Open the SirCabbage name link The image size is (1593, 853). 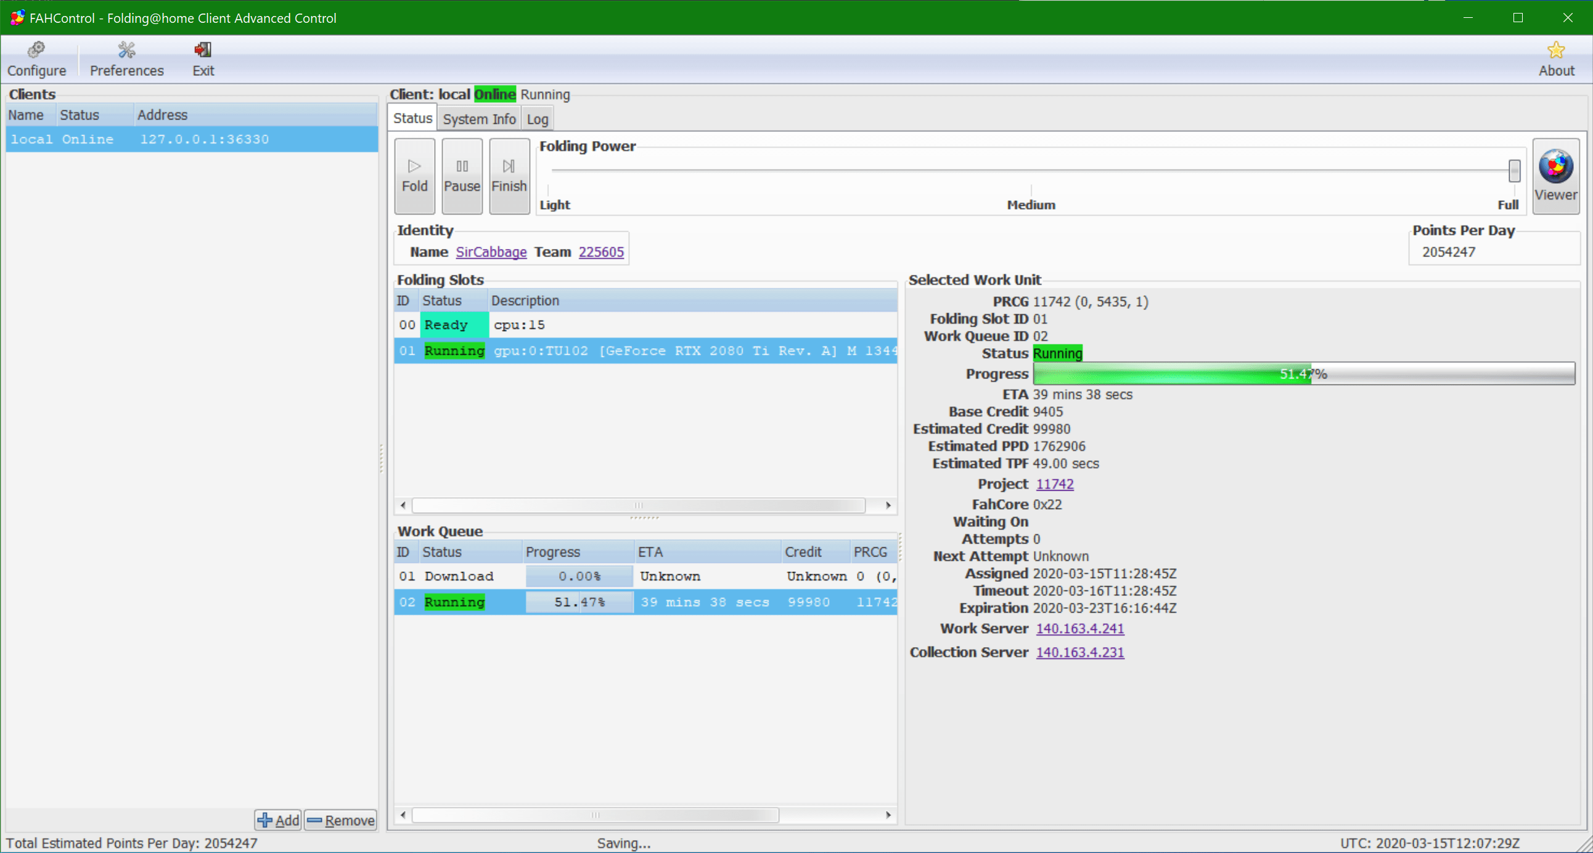tap(491, 251)
